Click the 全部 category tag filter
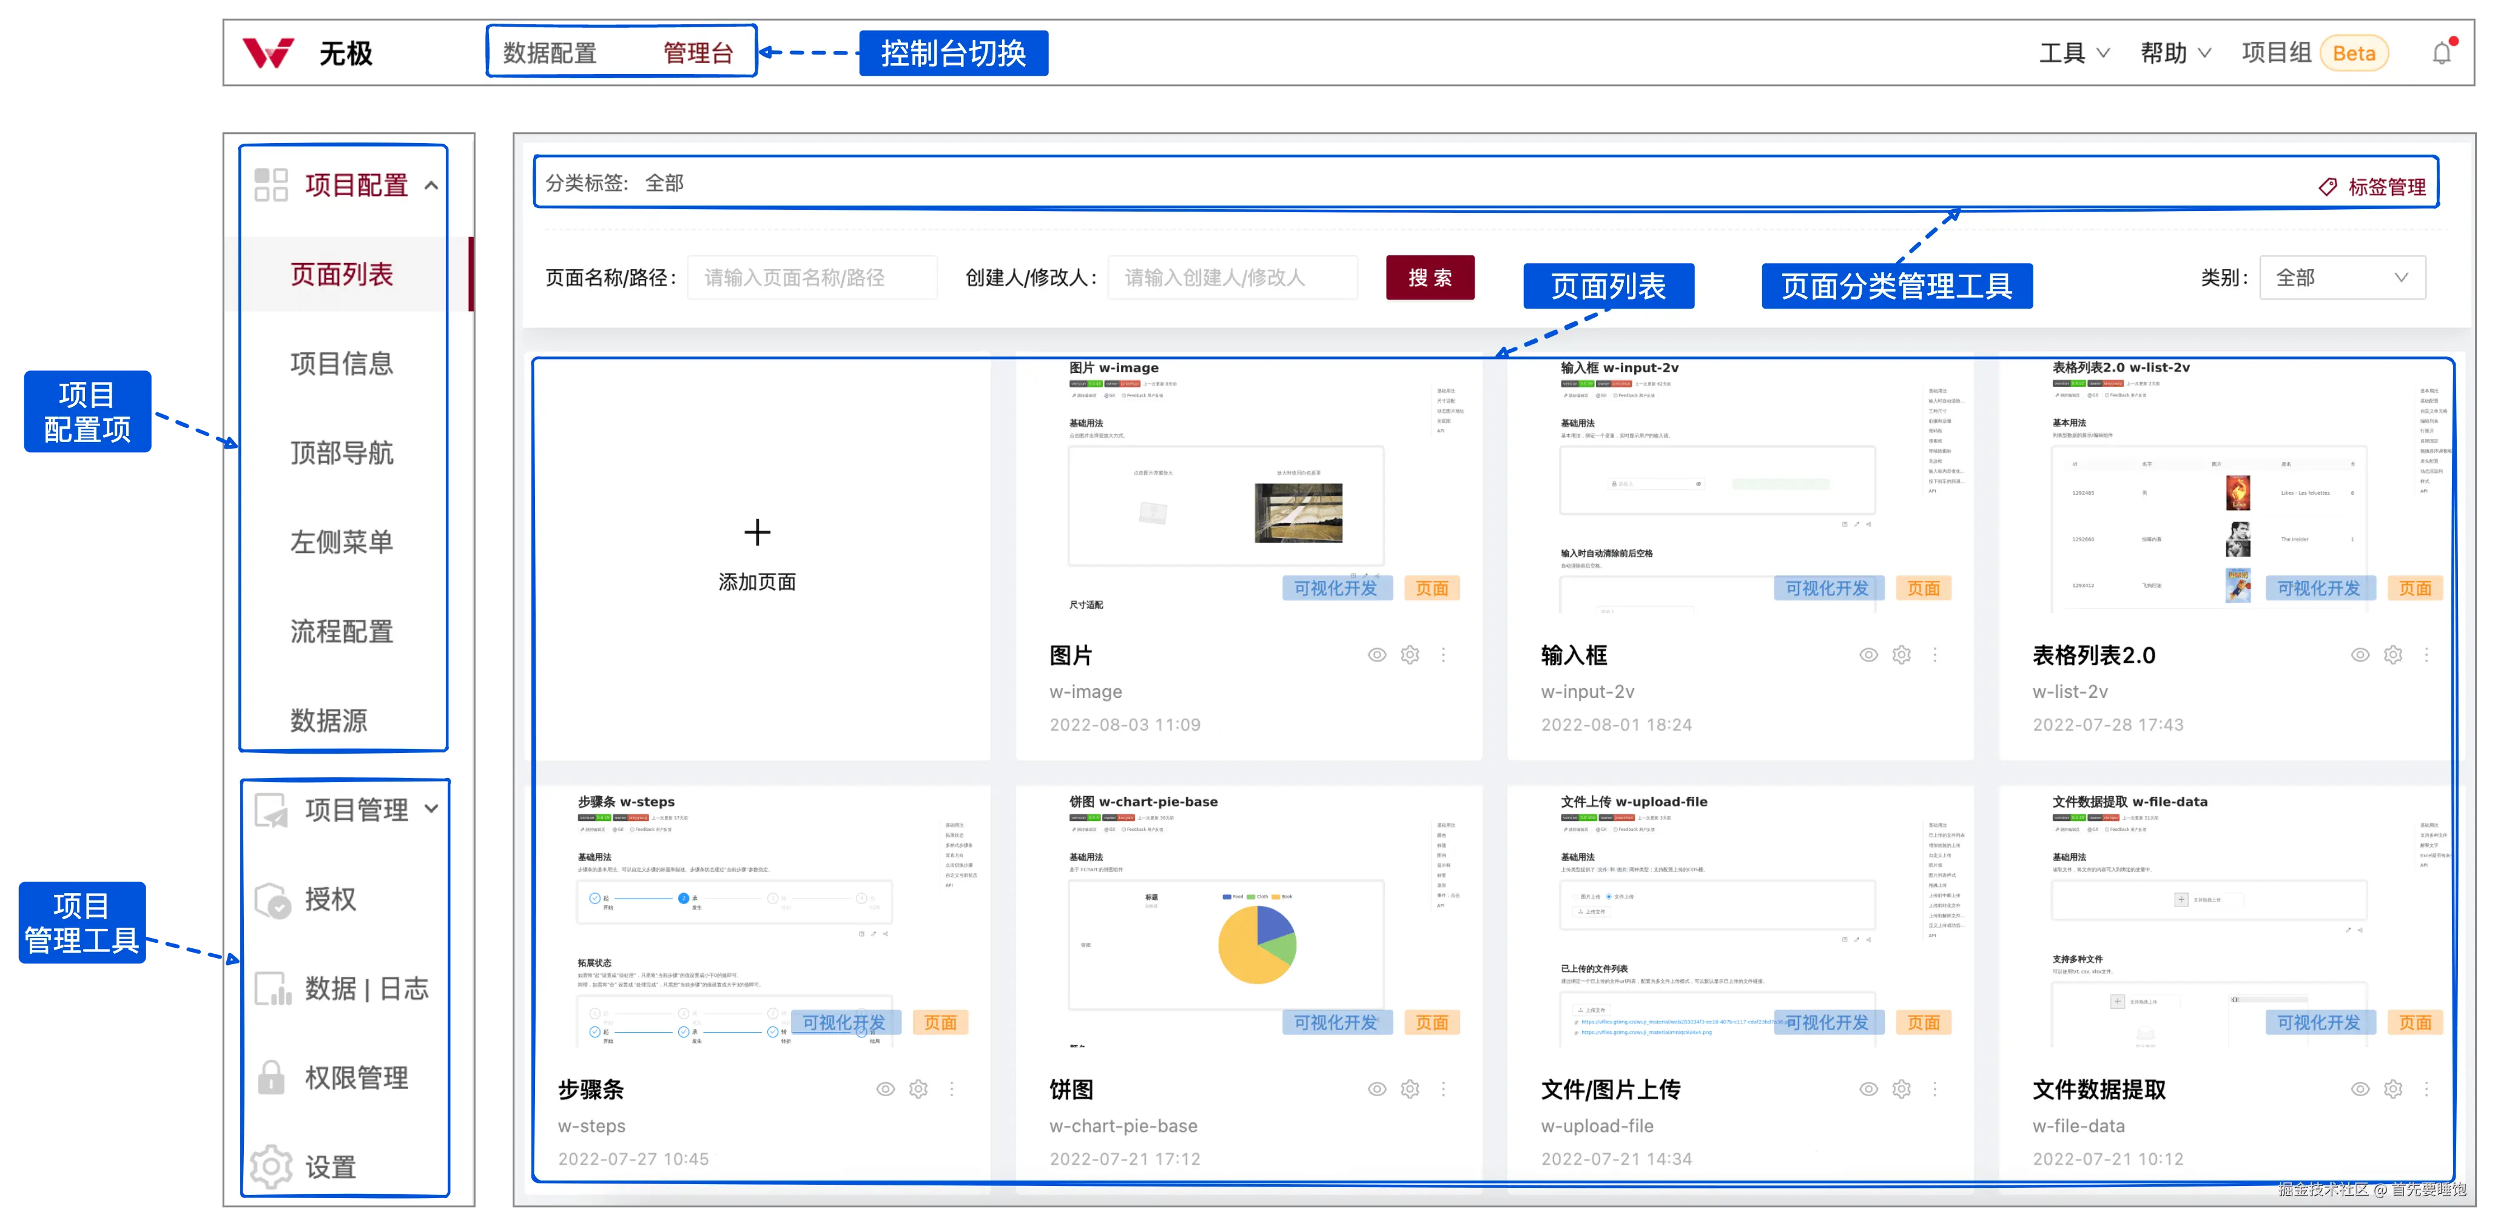The height and width of the screenshot is (1226, 2495). coord(664,183)
